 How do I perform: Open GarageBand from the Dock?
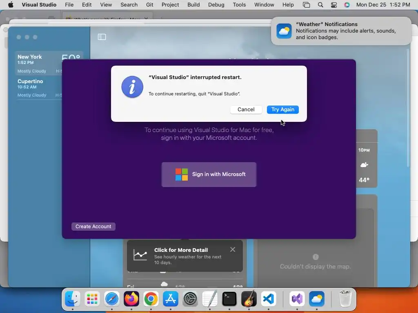click(249, 299)
